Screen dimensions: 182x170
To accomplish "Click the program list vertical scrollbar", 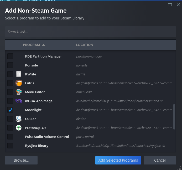I will [173, 117].
